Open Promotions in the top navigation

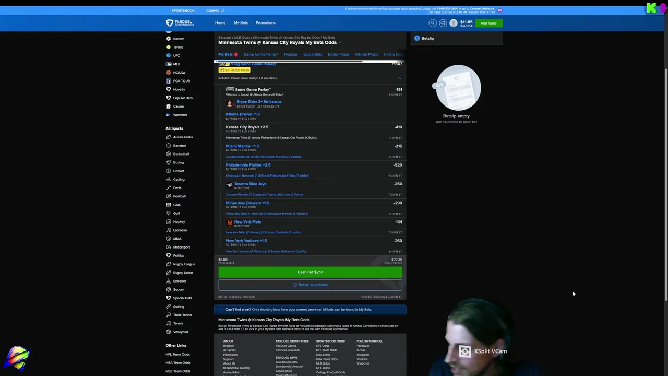click(265, 23)
